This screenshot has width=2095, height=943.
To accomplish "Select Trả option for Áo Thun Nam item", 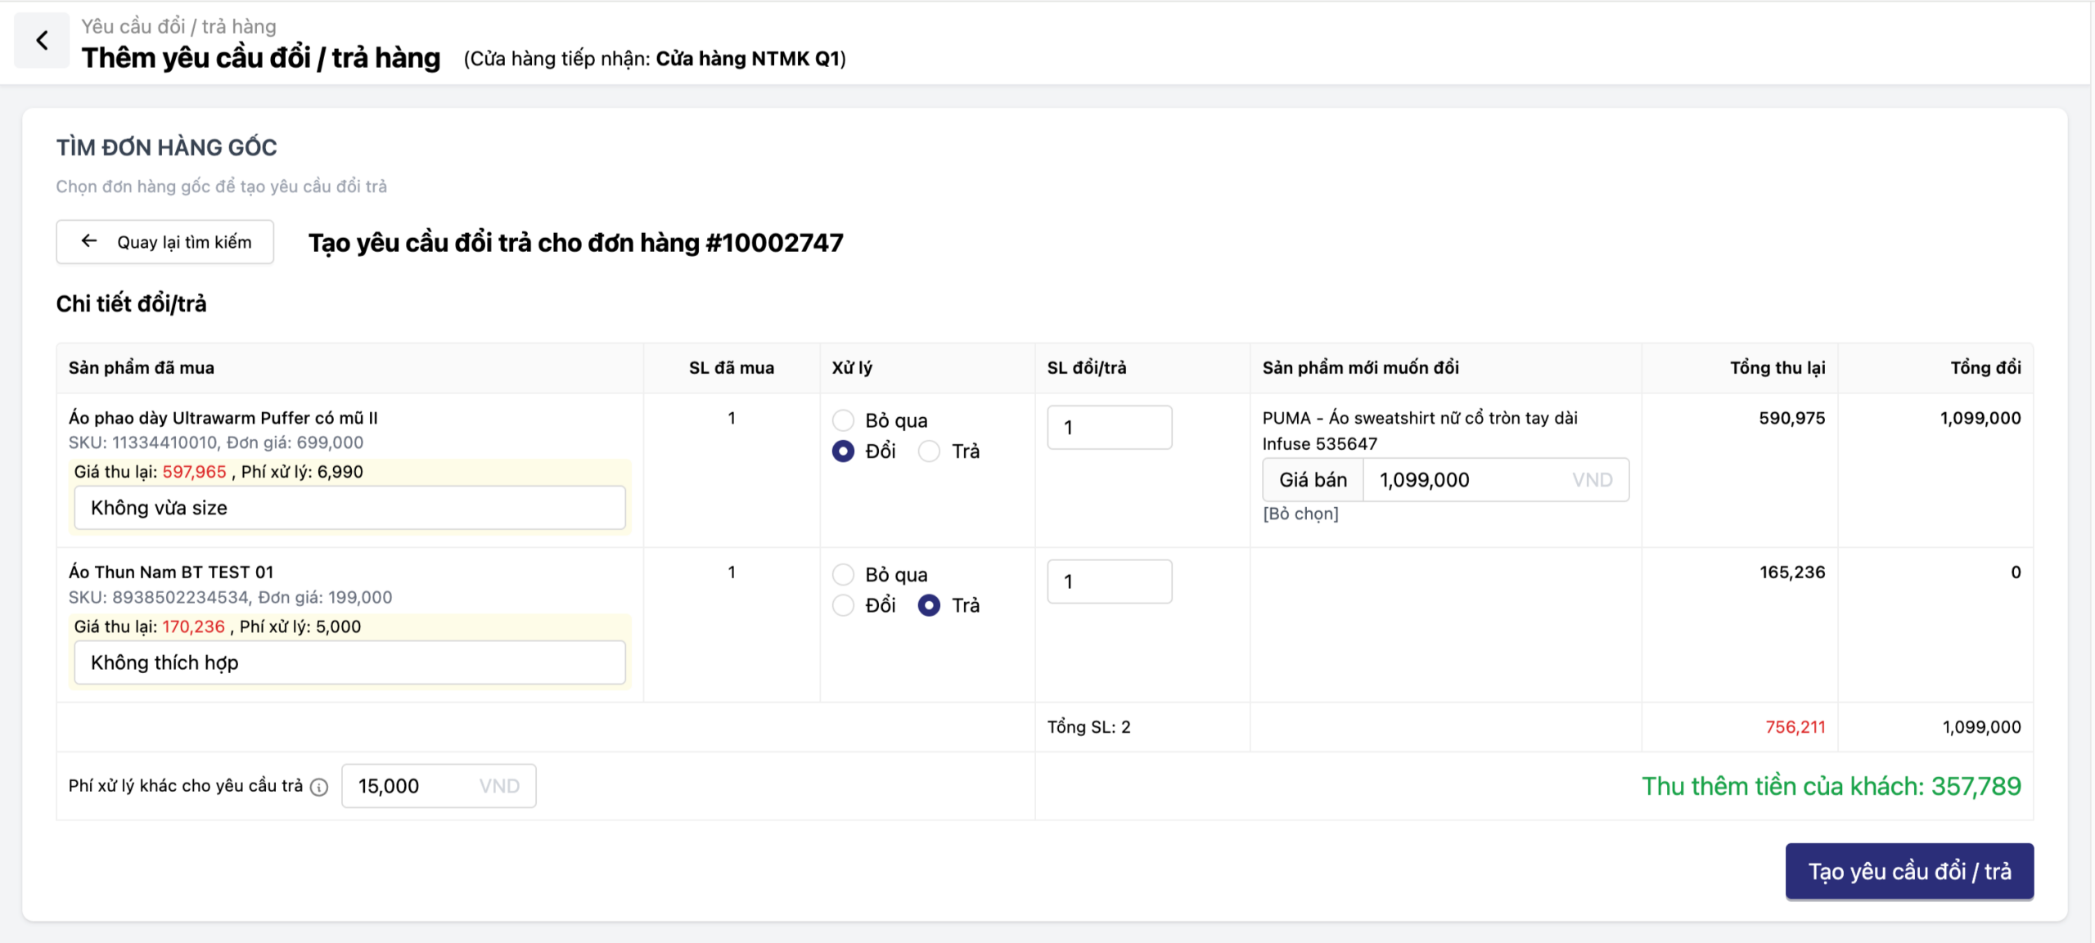I will [x=929, y=606].
